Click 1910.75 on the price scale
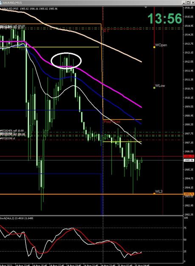195x266 pixels. coord(189,89)
